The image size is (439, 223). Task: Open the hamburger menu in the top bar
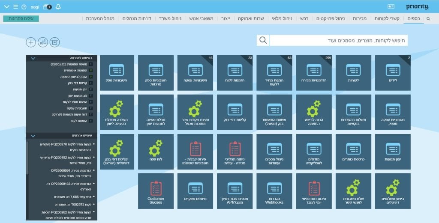[x=15, y=7]
